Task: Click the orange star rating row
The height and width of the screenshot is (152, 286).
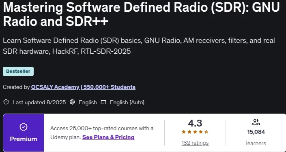Action: coord(195,132)
